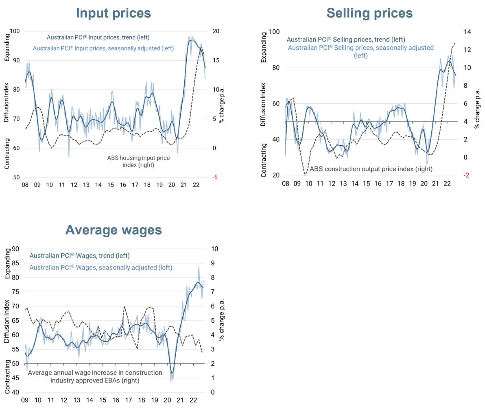Click the "Selling prices" chart title

[x=369, y=13]
